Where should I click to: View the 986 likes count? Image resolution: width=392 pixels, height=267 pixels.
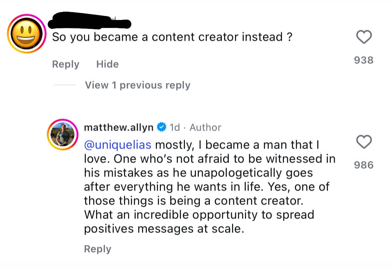(364, 165)
